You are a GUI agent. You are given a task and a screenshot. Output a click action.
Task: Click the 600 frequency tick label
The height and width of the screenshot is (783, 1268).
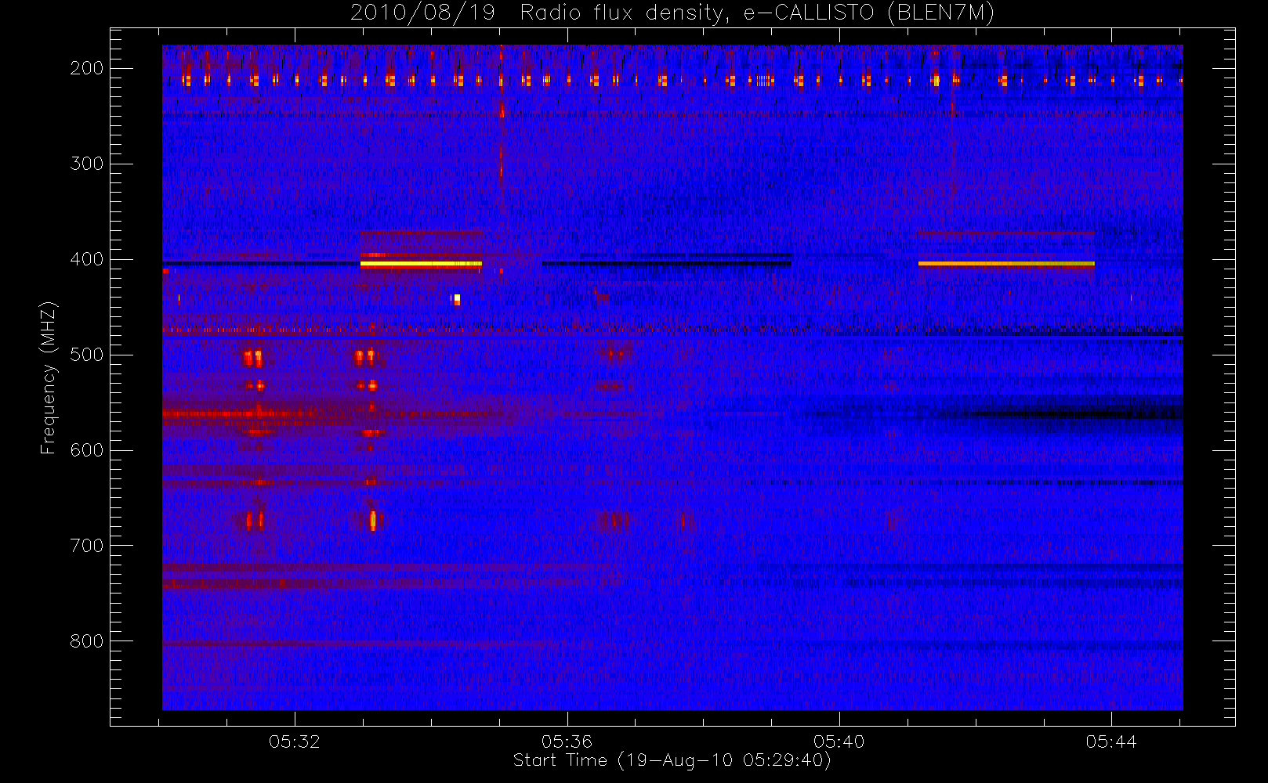pyautogui.click(x=86, y=450)
